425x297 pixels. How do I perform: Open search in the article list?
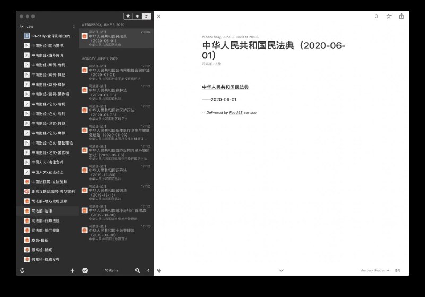click(x=138, y=270)
